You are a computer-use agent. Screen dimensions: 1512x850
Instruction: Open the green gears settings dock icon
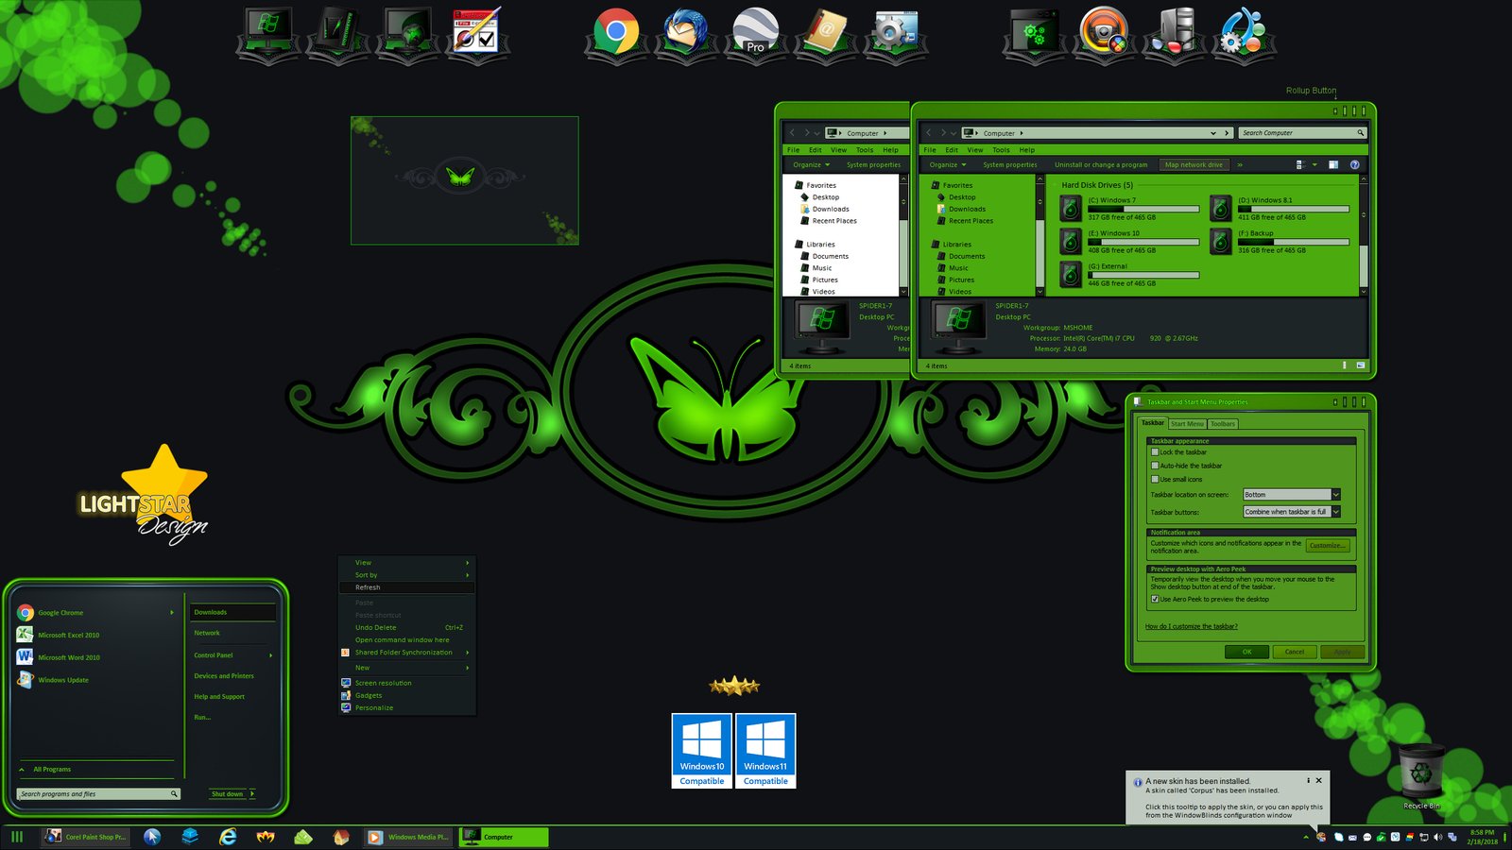pyautogui.click(x=1034, y=33)
